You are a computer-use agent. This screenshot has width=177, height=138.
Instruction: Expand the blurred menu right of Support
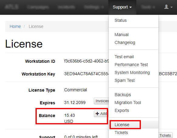tap(148, 7)
